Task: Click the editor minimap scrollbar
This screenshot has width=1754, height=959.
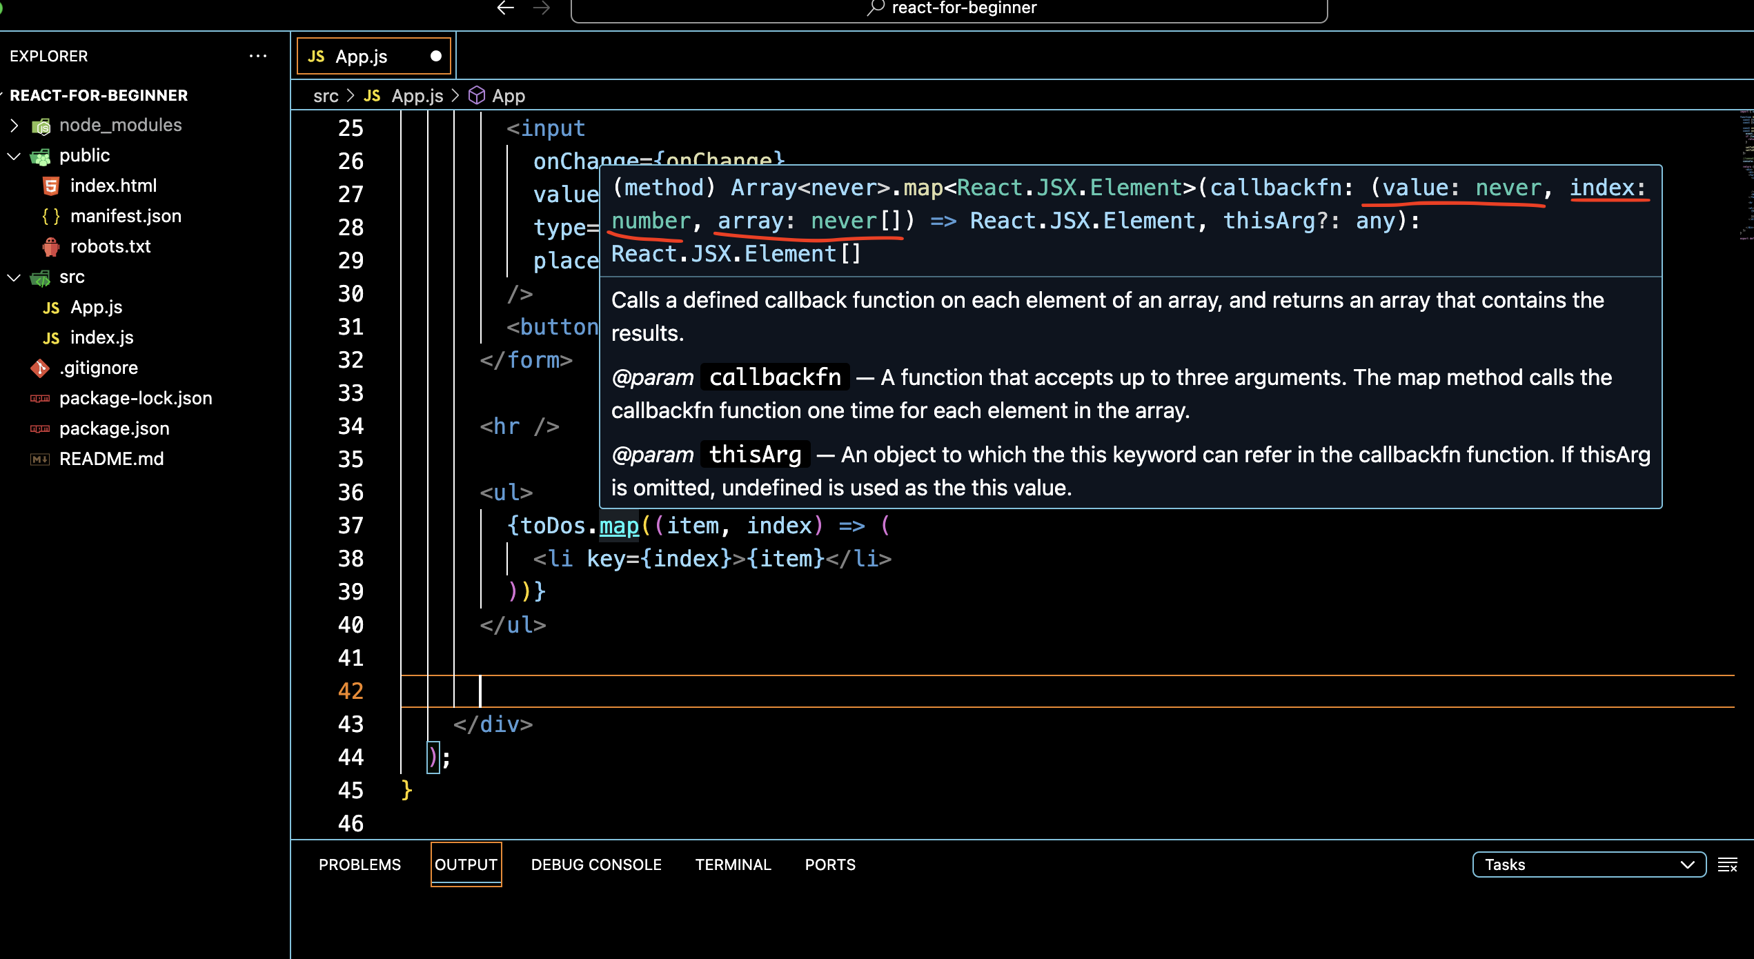Action: (x=1746, y=172)
